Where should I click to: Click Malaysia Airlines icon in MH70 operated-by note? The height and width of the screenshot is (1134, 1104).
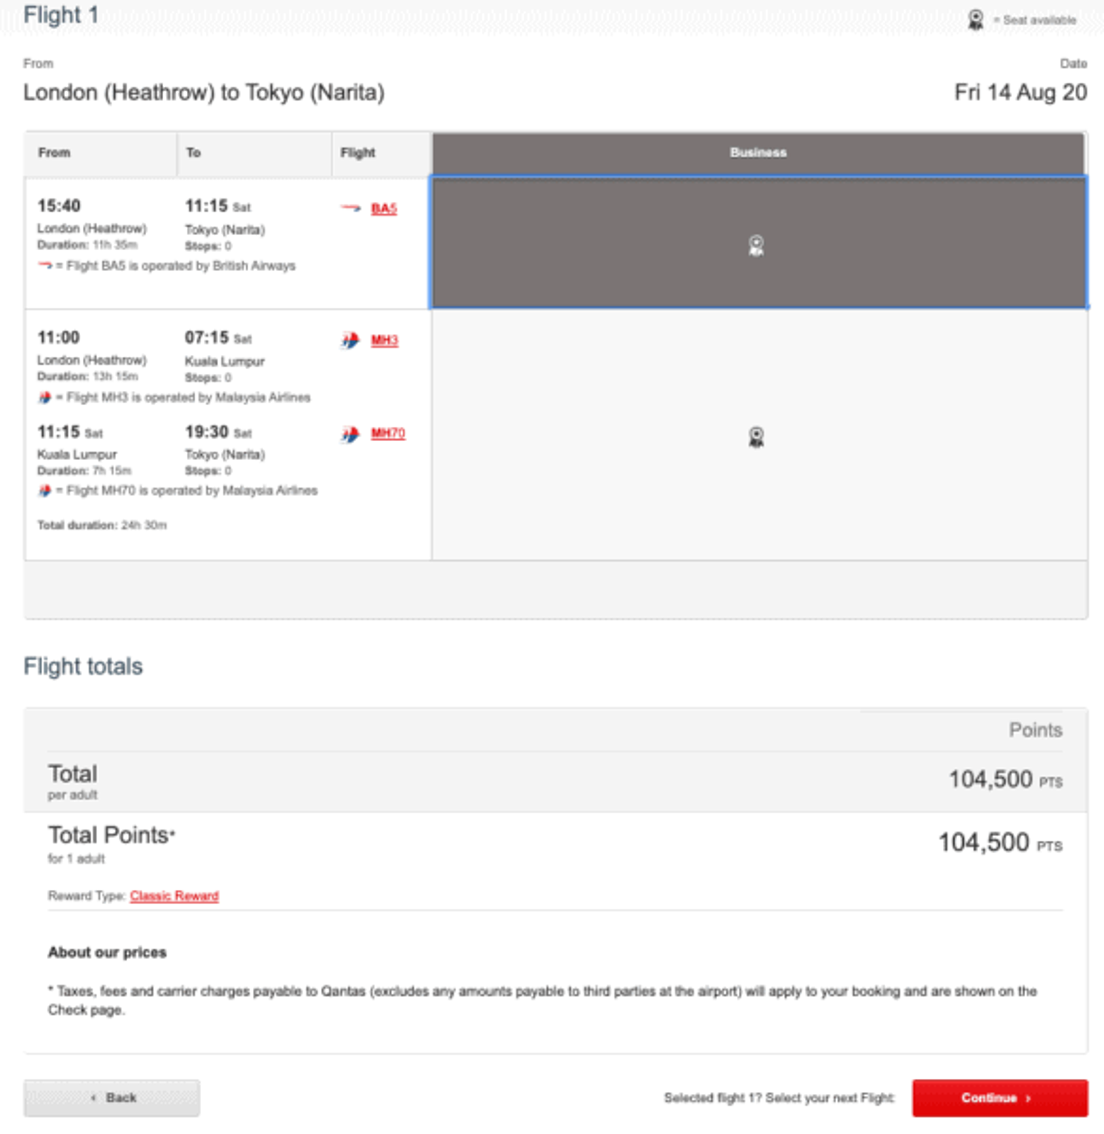pos(45,490)
